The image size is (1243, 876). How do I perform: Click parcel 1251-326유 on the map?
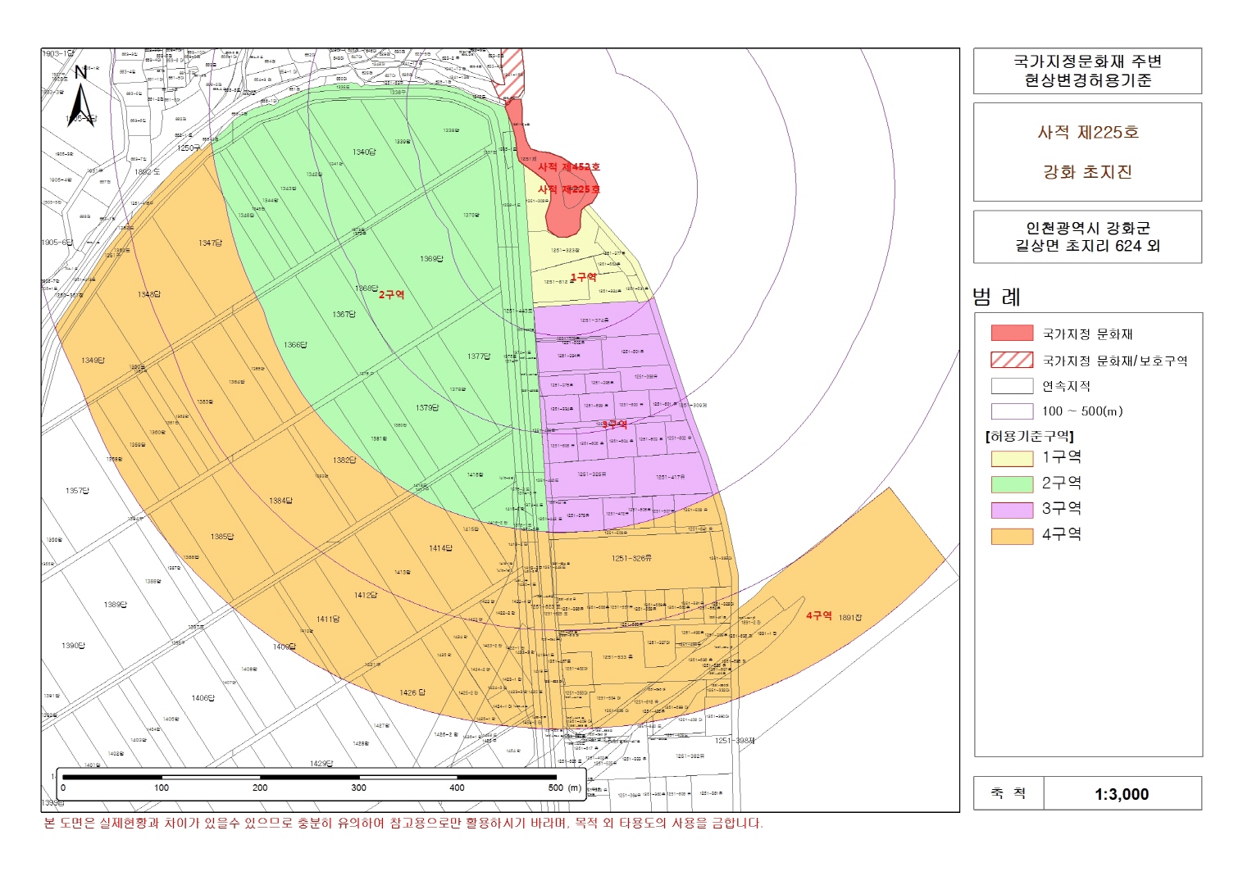(631, 559)
